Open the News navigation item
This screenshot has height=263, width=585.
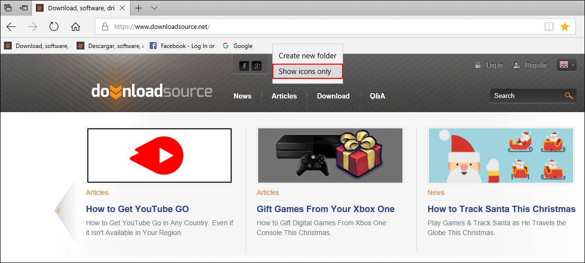[x=242, y=96]
